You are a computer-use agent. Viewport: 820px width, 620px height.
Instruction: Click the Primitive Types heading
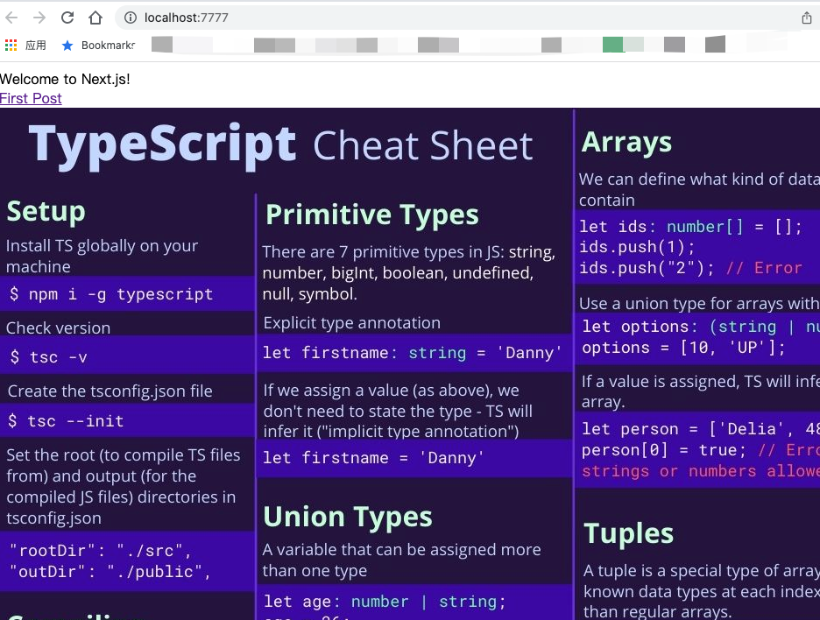pyautogui.click(x=371, y=215)
